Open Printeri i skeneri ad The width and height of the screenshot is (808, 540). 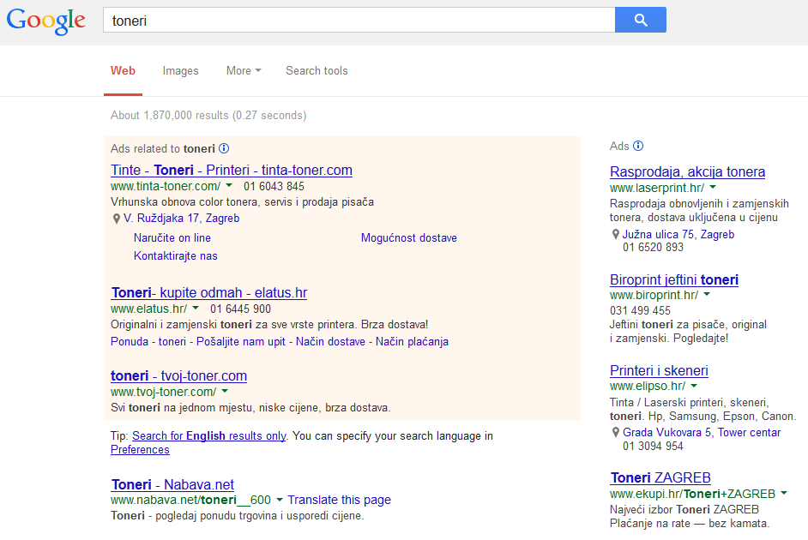(x=659, y=370)
